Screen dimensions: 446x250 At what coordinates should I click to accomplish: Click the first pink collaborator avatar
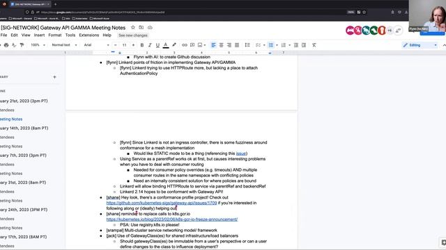pyautogui.click(x=350, y=31)
